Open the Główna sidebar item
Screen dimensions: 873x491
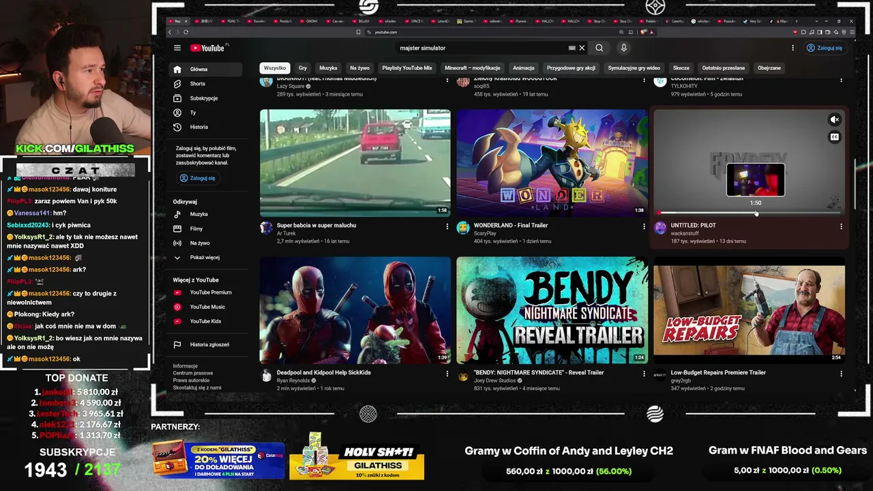point(205,70)
